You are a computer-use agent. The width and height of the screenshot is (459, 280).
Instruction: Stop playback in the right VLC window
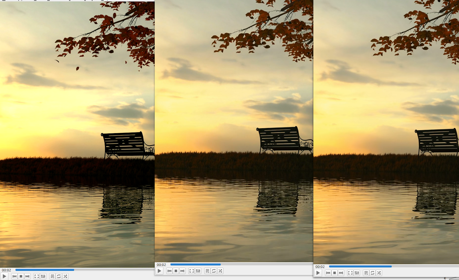click(x=334, y=273)
